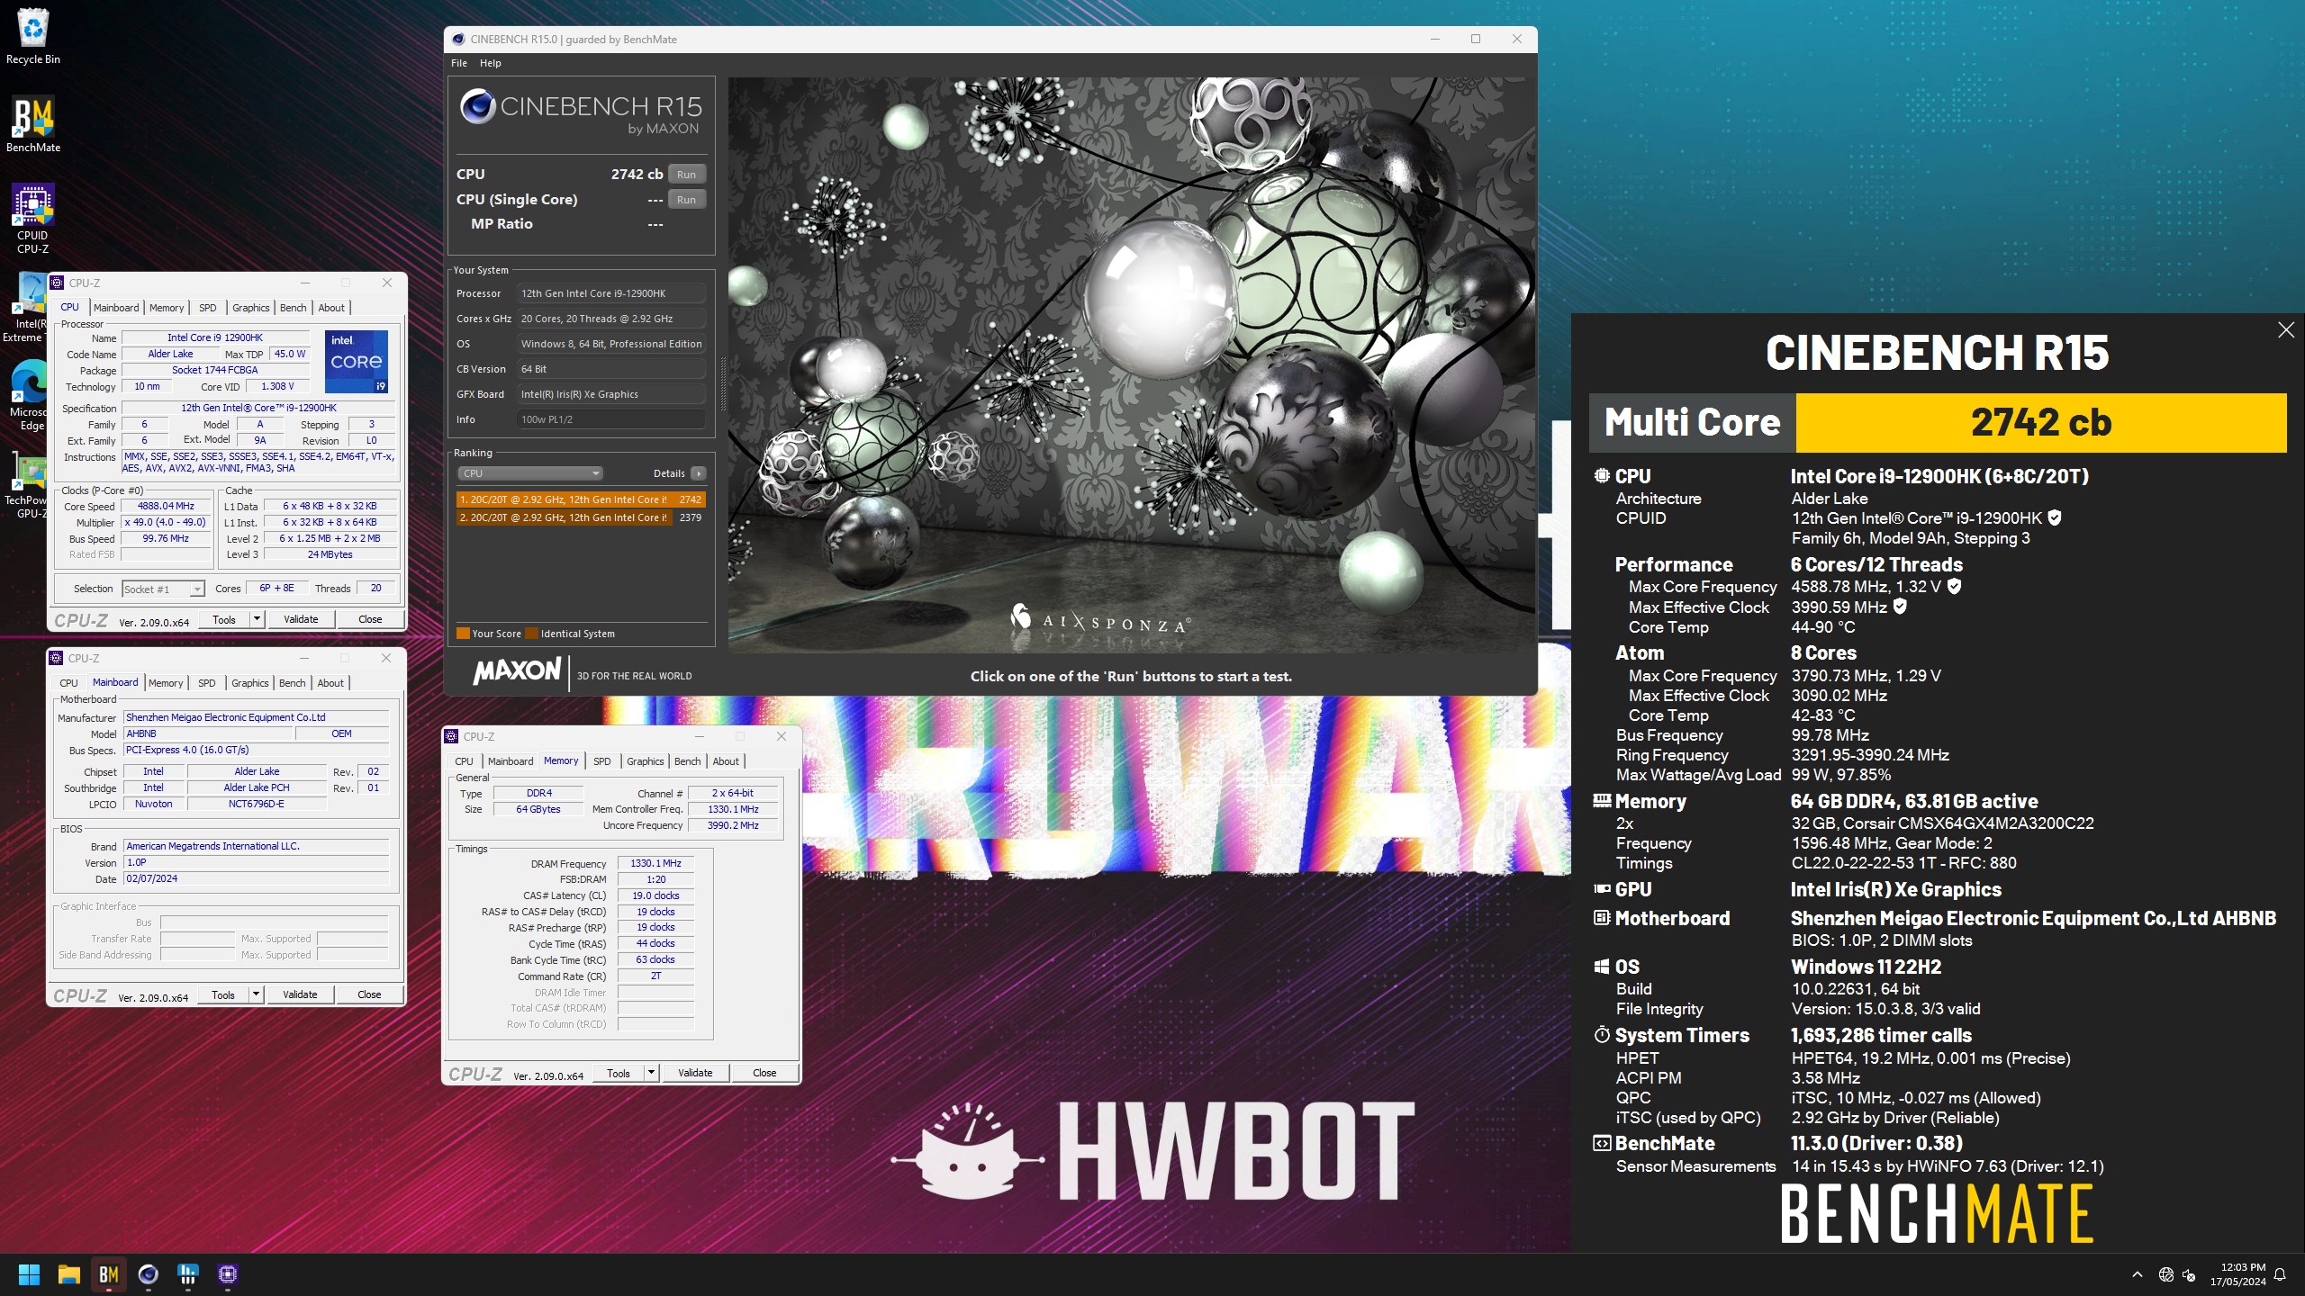Click Tools in CPU-Z CPU window
This screenshot has height=1296, width=2305.
point(224,619)
